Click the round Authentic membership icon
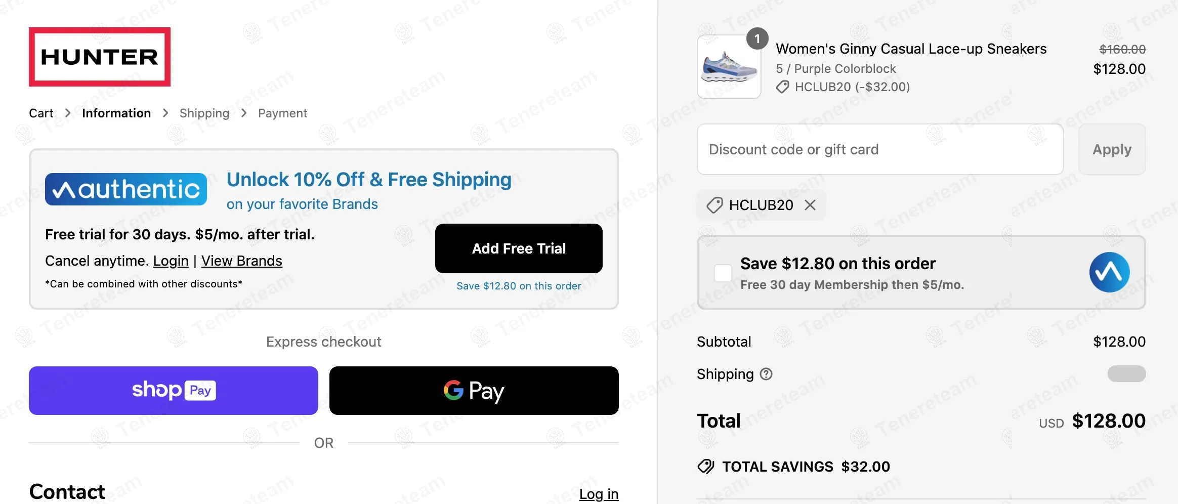Viewport: 1178px width, 504px height. click(x=1109, y=272)
